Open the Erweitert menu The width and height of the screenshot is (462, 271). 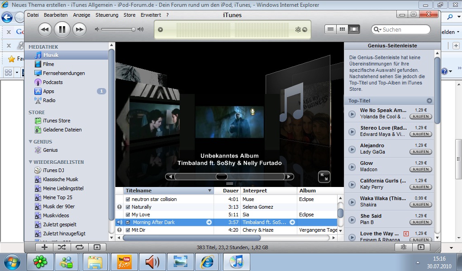[x=151, y=15]
